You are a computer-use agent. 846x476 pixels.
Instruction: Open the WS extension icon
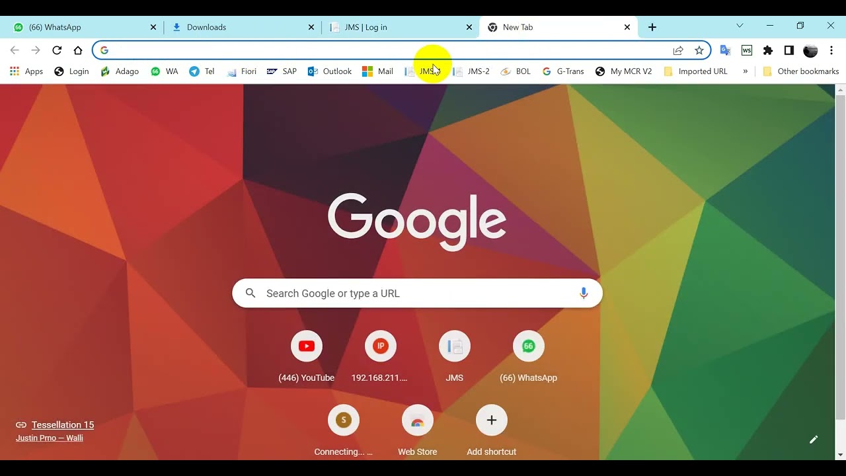[x=747, y=50]
